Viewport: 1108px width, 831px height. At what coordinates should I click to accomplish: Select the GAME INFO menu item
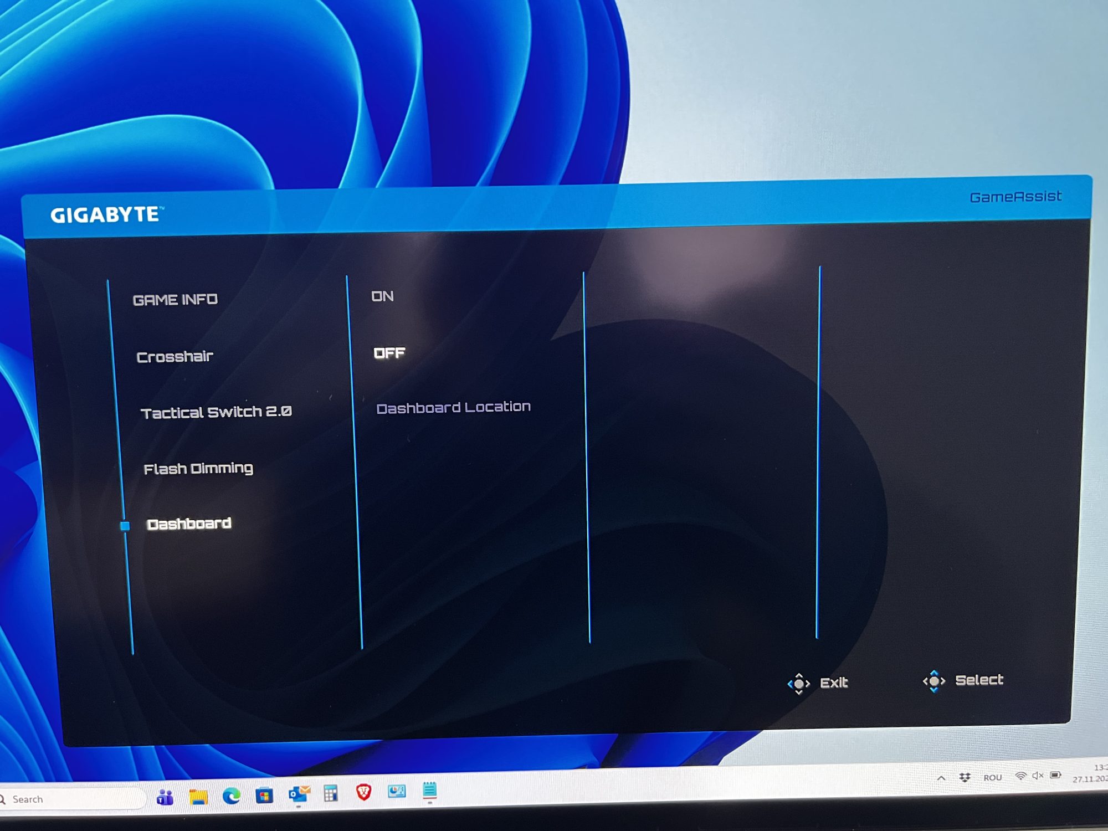pyautogui.click(x=175, y=300)
